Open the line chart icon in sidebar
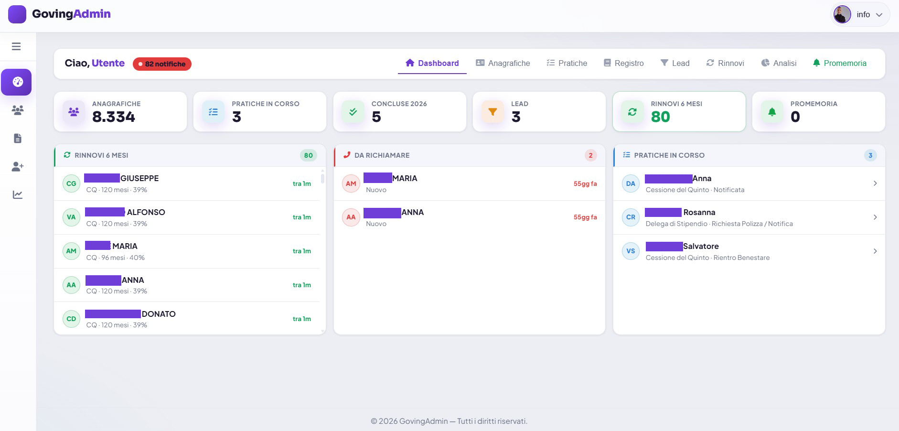Screen dimensions: 899x431 click(x=18, y=194)
